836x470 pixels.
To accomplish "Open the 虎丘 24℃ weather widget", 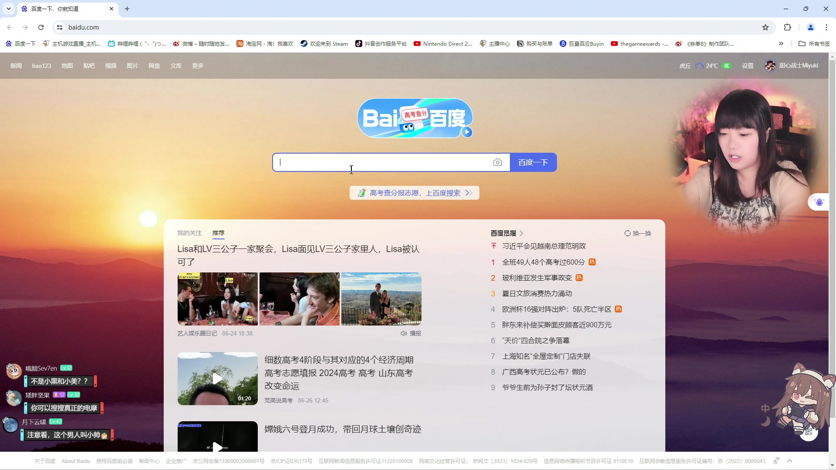I will click(705, 66).
